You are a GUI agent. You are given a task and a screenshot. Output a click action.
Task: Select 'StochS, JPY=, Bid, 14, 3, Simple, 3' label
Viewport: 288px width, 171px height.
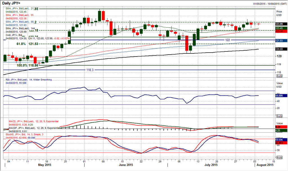[x=24, y=134]
